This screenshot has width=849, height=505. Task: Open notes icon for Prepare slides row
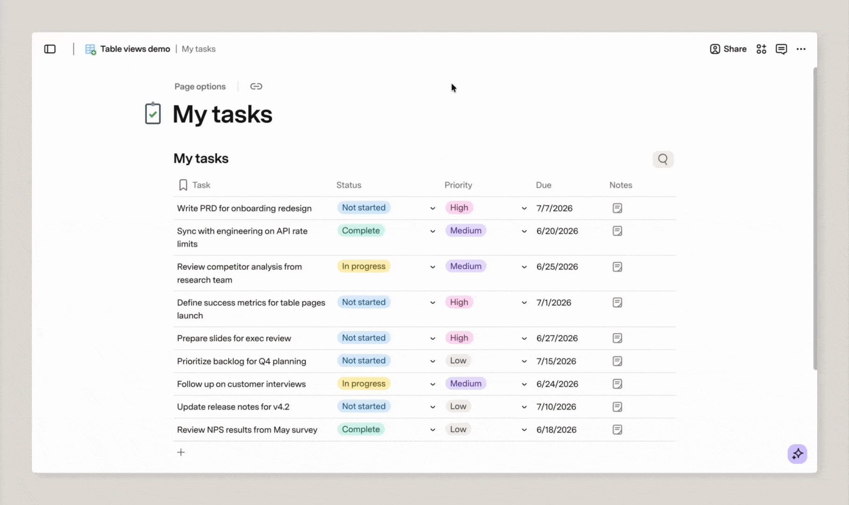click(617, 338)
